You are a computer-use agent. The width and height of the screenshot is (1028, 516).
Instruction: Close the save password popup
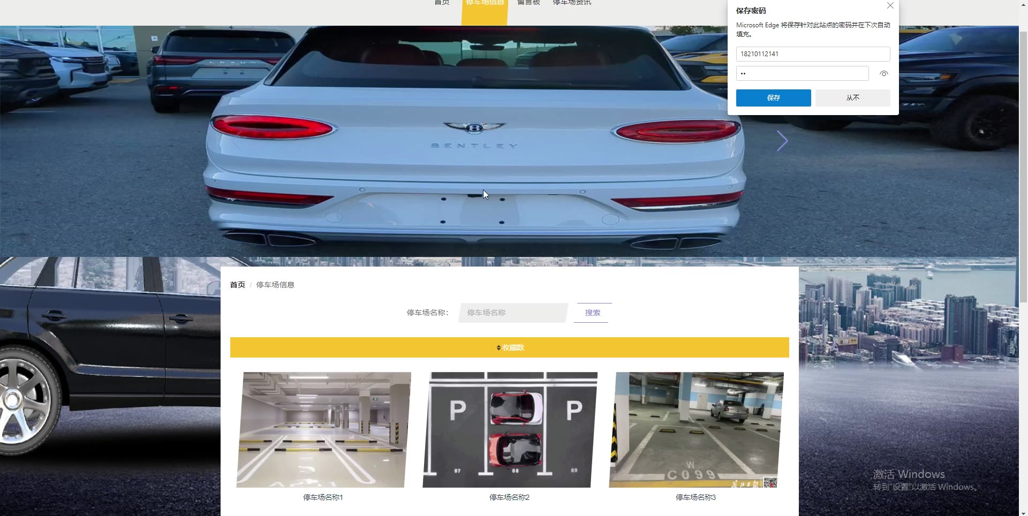(x=890, y=6)
